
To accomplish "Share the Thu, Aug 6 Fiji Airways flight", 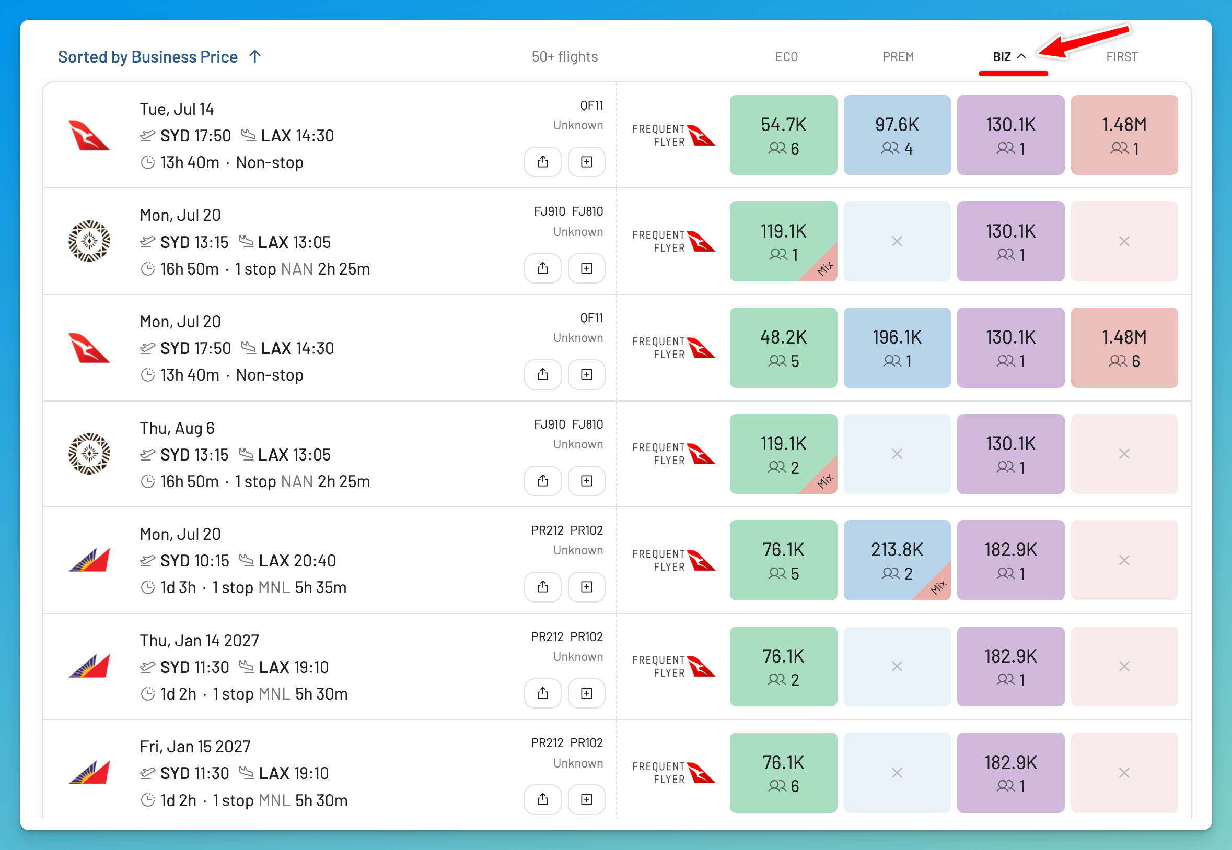I will coord(542,481).
